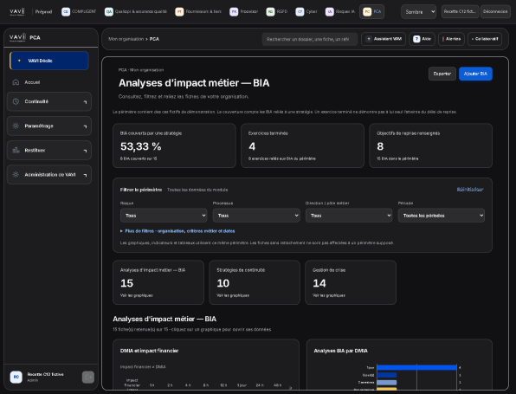
Task: Click the RC user avatar in sidebar footer
Action: point(16,377)
